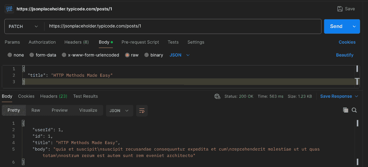Open the request body JSON type dropdown

coord(180,55)
